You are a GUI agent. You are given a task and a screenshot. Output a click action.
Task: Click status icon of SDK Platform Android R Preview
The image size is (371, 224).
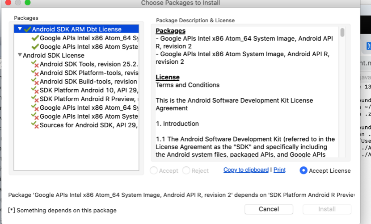[35, 99]
